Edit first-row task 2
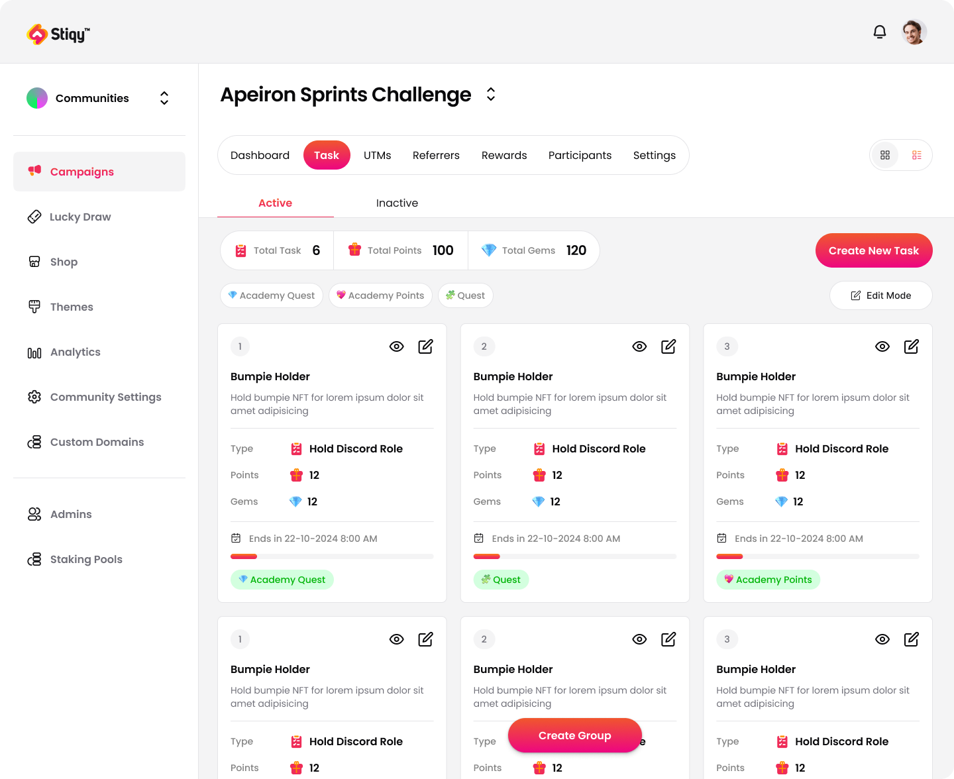Viewport: 954px width, 779px height. pos(668,346)
